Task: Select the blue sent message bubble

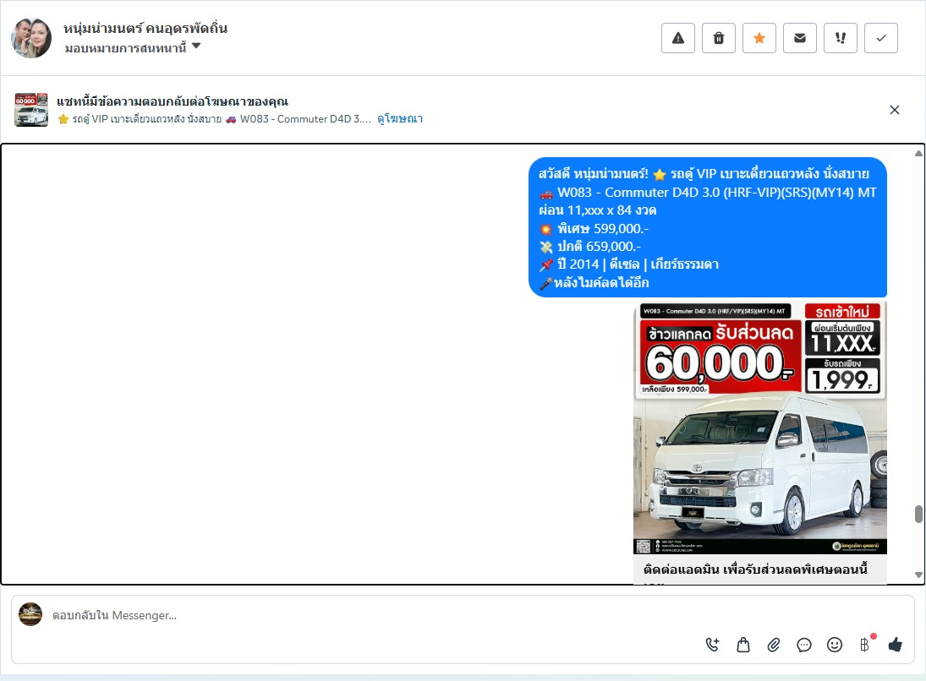Action: (708, 227)
